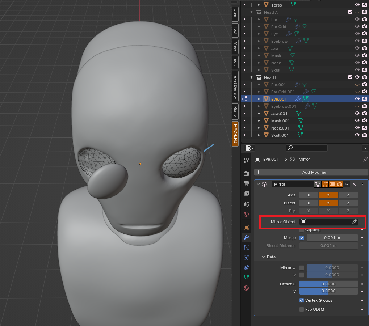Collapse the Head B collection
The height and width of the screenshot is (326, 369).
click(x=251, y=77)
